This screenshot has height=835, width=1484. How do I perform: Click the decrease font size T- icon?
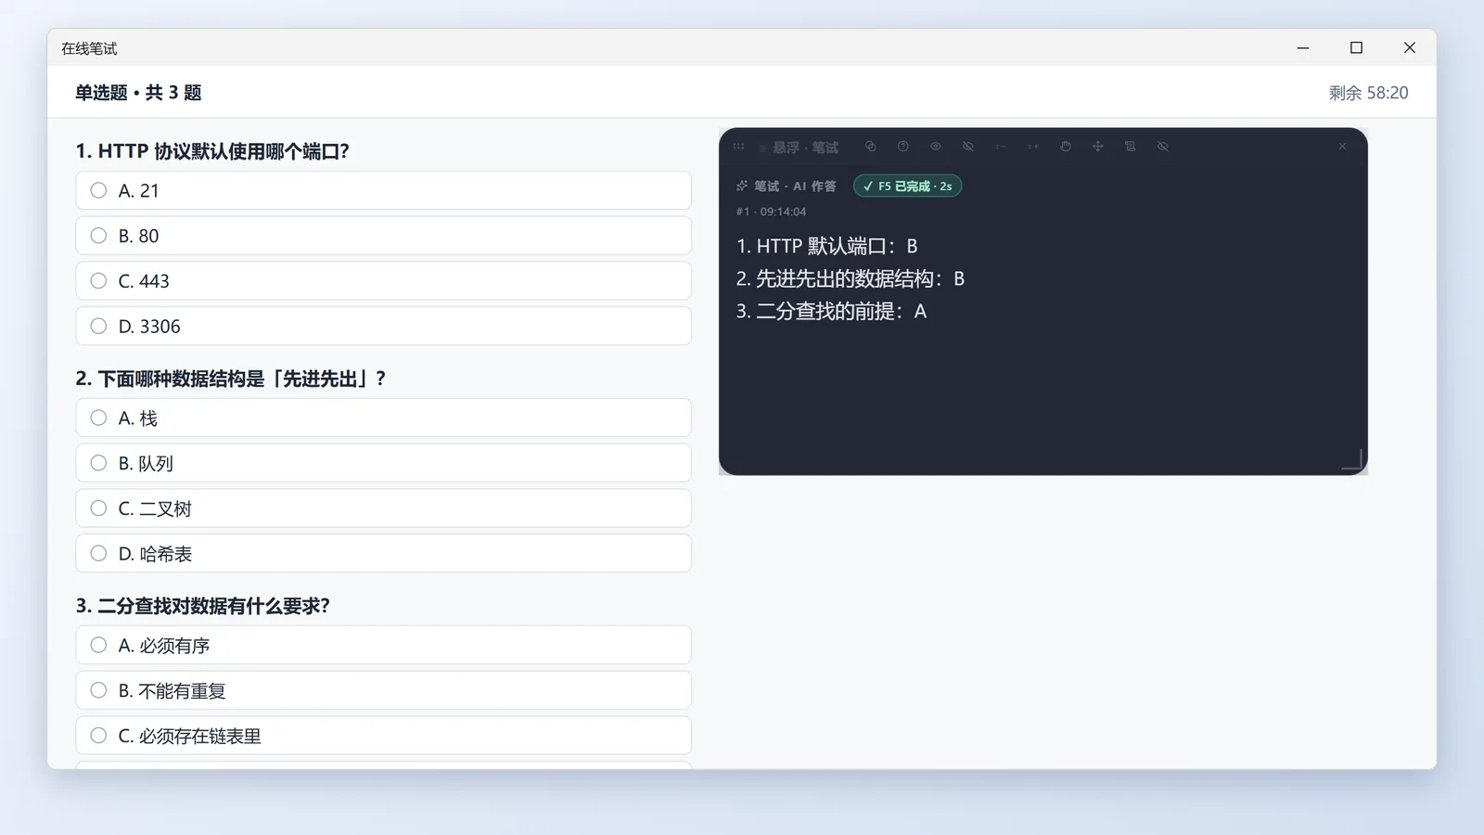click(x=1000, y=147)
